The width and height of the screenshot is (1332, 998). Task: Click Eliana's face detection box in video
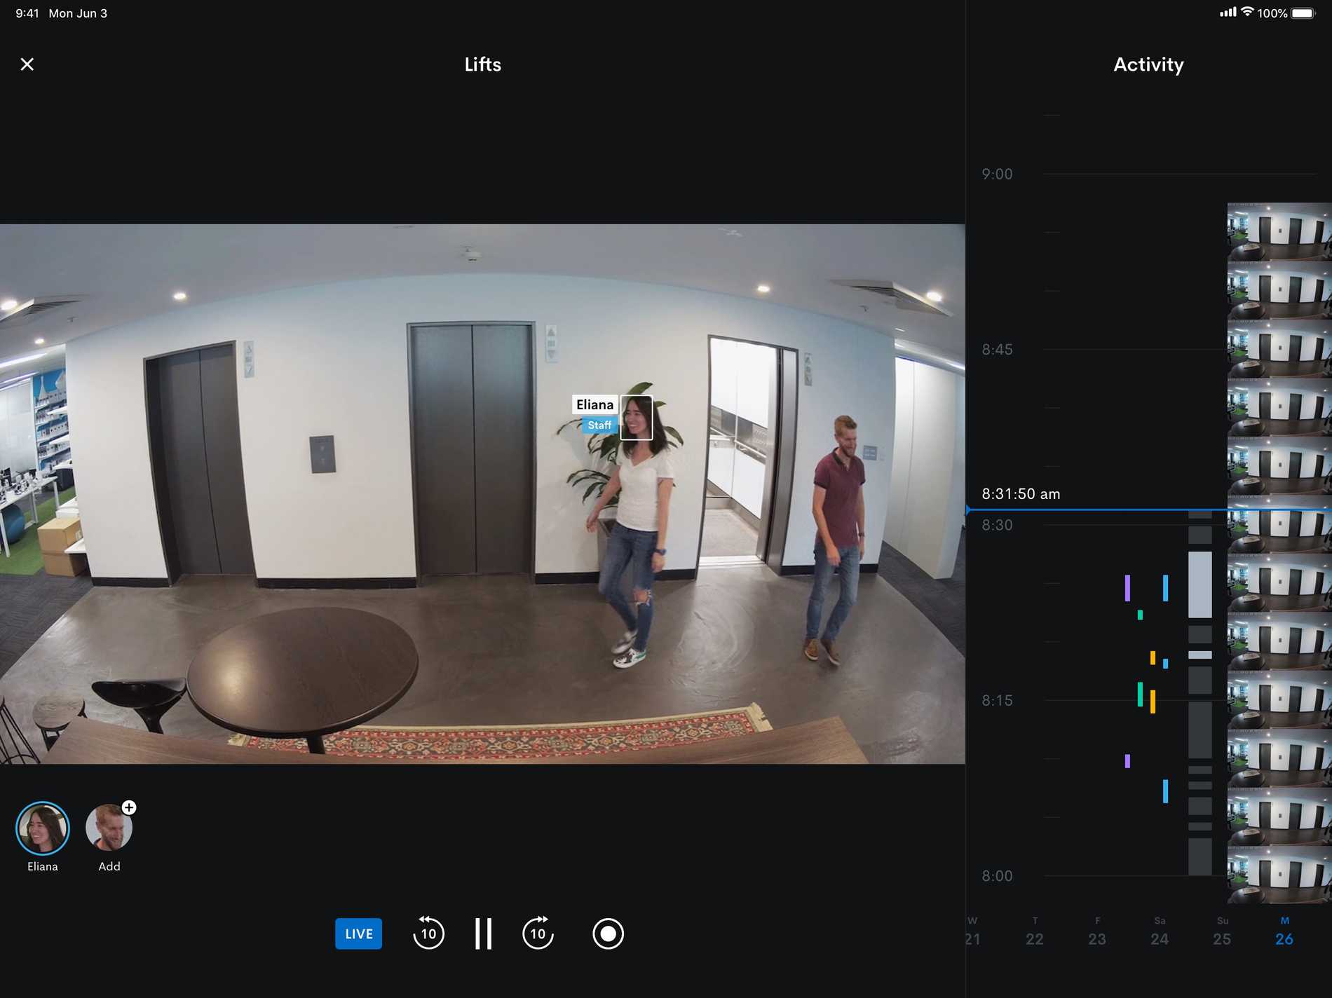pyautogui.click(x=637, y=418)
